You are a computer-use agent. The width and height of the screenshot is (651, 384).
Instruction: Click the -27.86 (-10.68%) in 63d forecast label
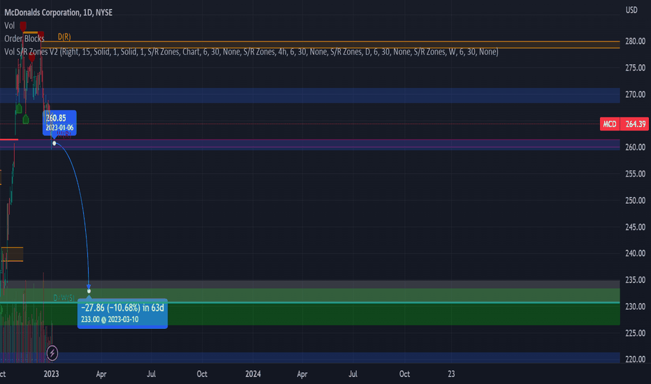122,308
